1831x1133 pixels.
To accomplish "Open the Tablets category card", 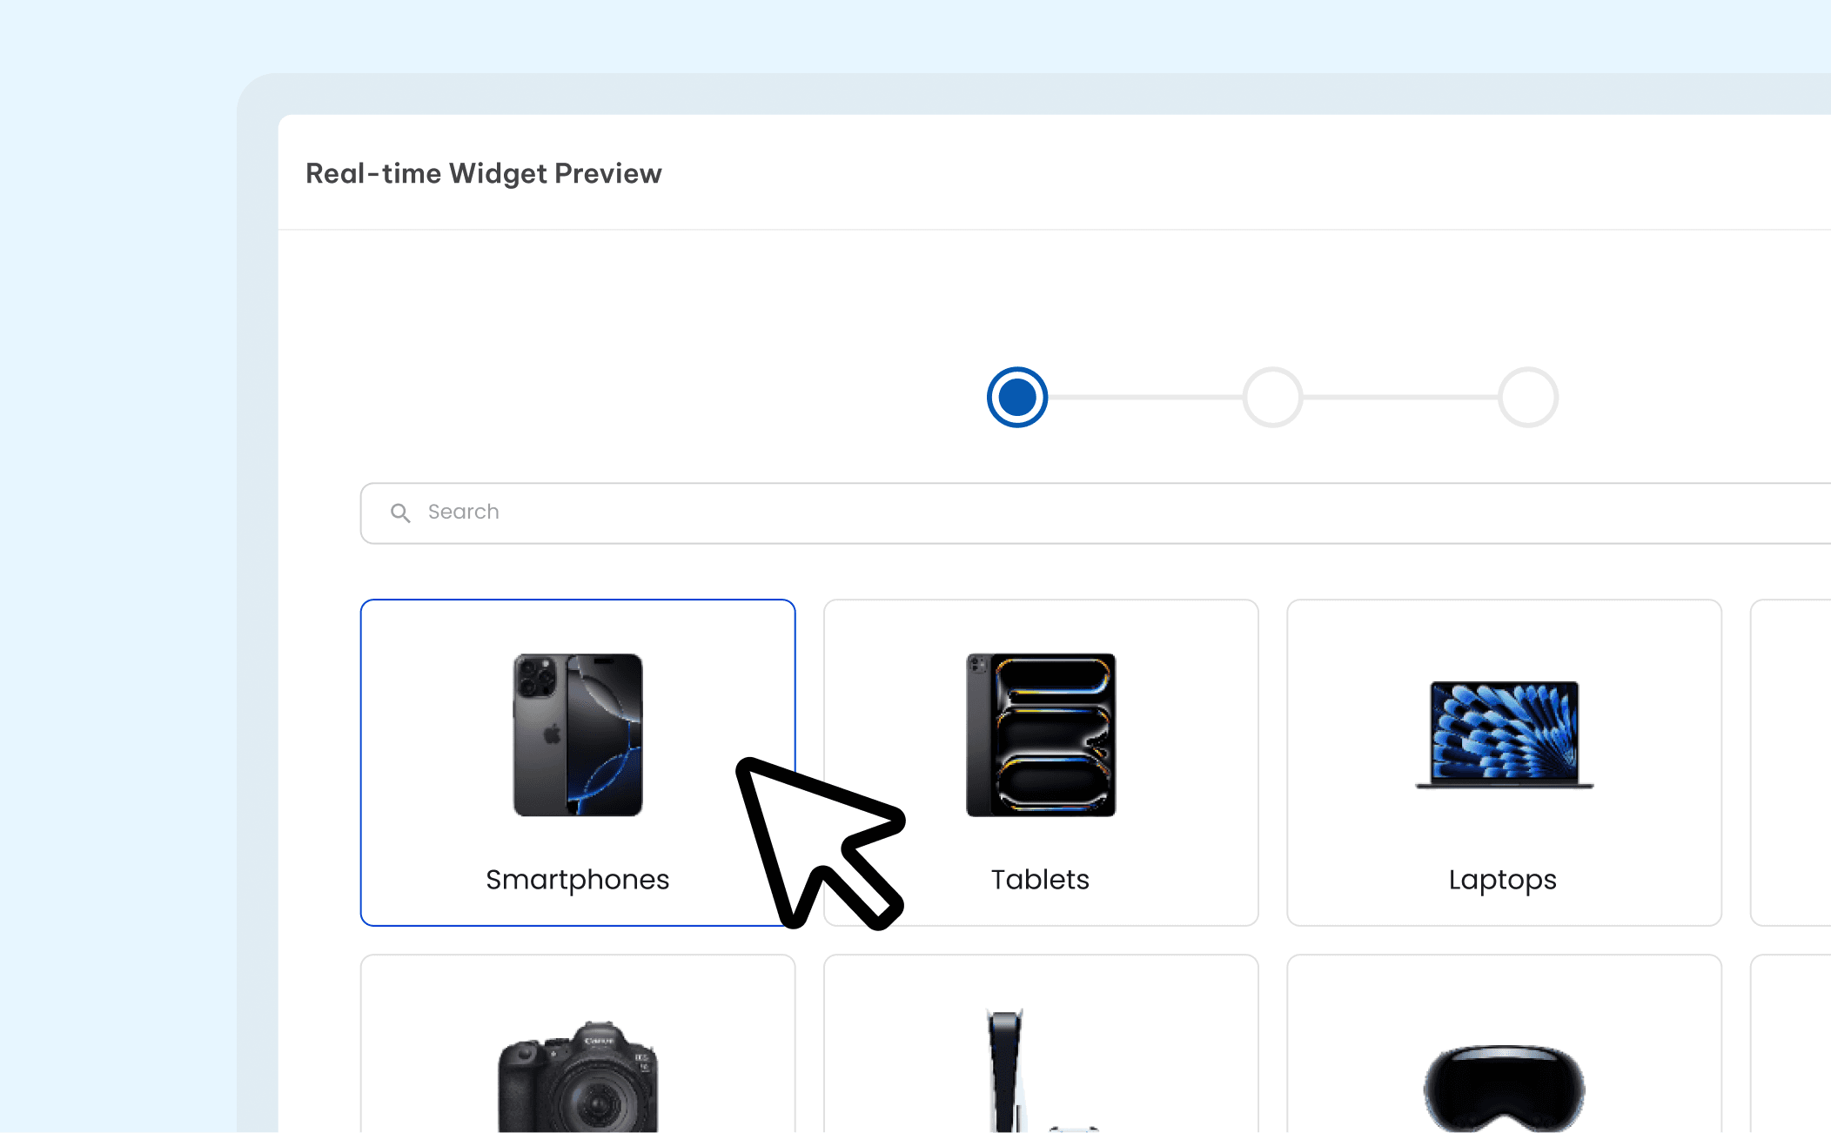I will [1041, 762].
